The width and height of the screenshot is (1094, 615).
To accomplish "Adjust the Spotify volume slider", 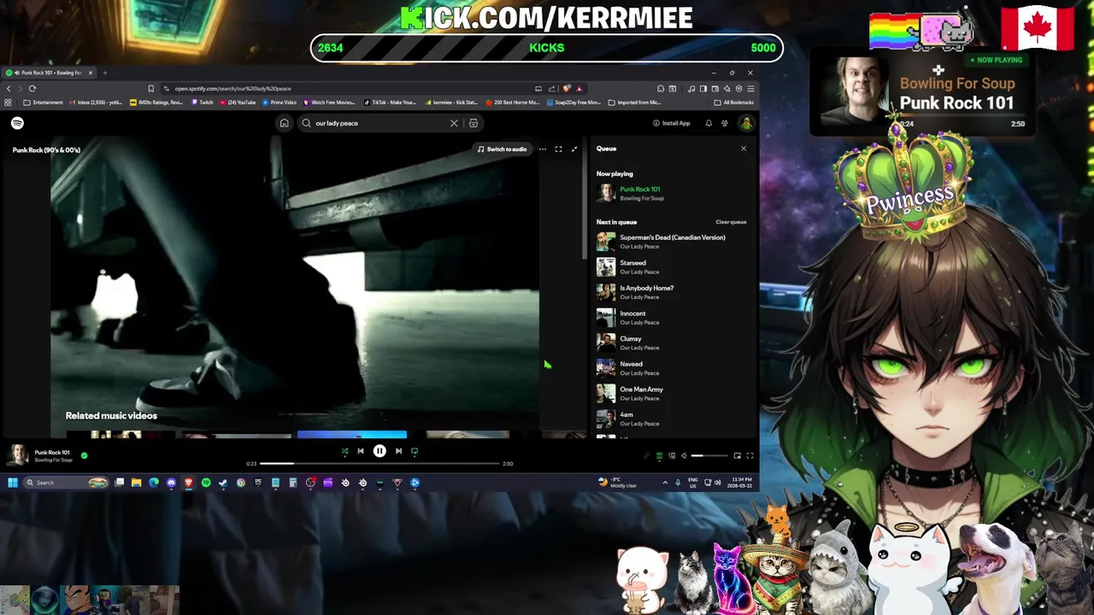I will (x=709, y=456).
